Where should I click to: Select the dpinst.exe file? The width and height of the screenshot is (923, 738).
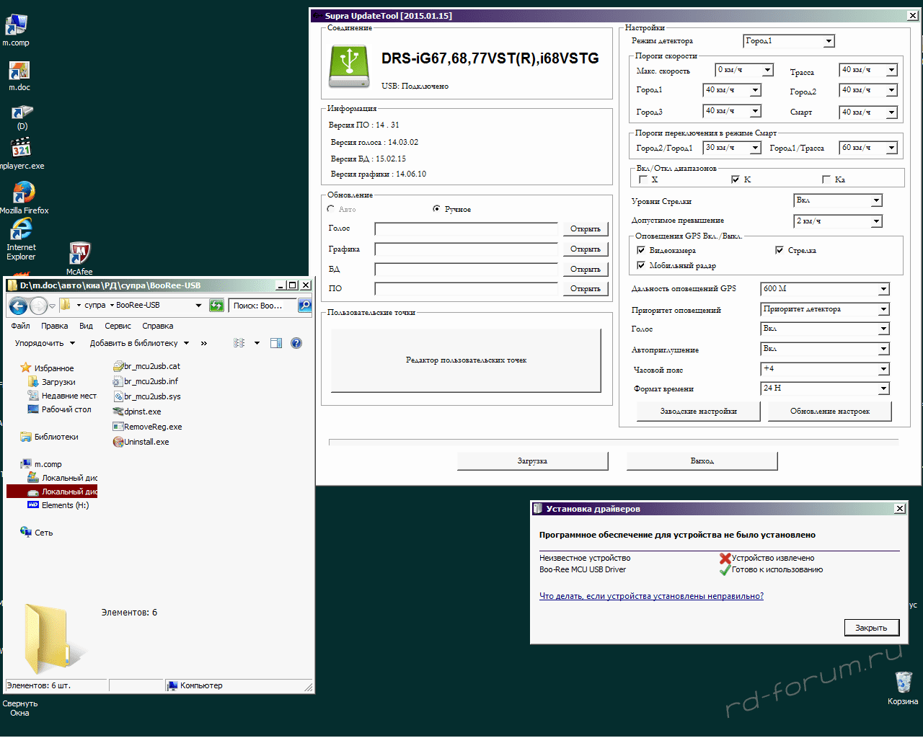[x=137, y=412]
